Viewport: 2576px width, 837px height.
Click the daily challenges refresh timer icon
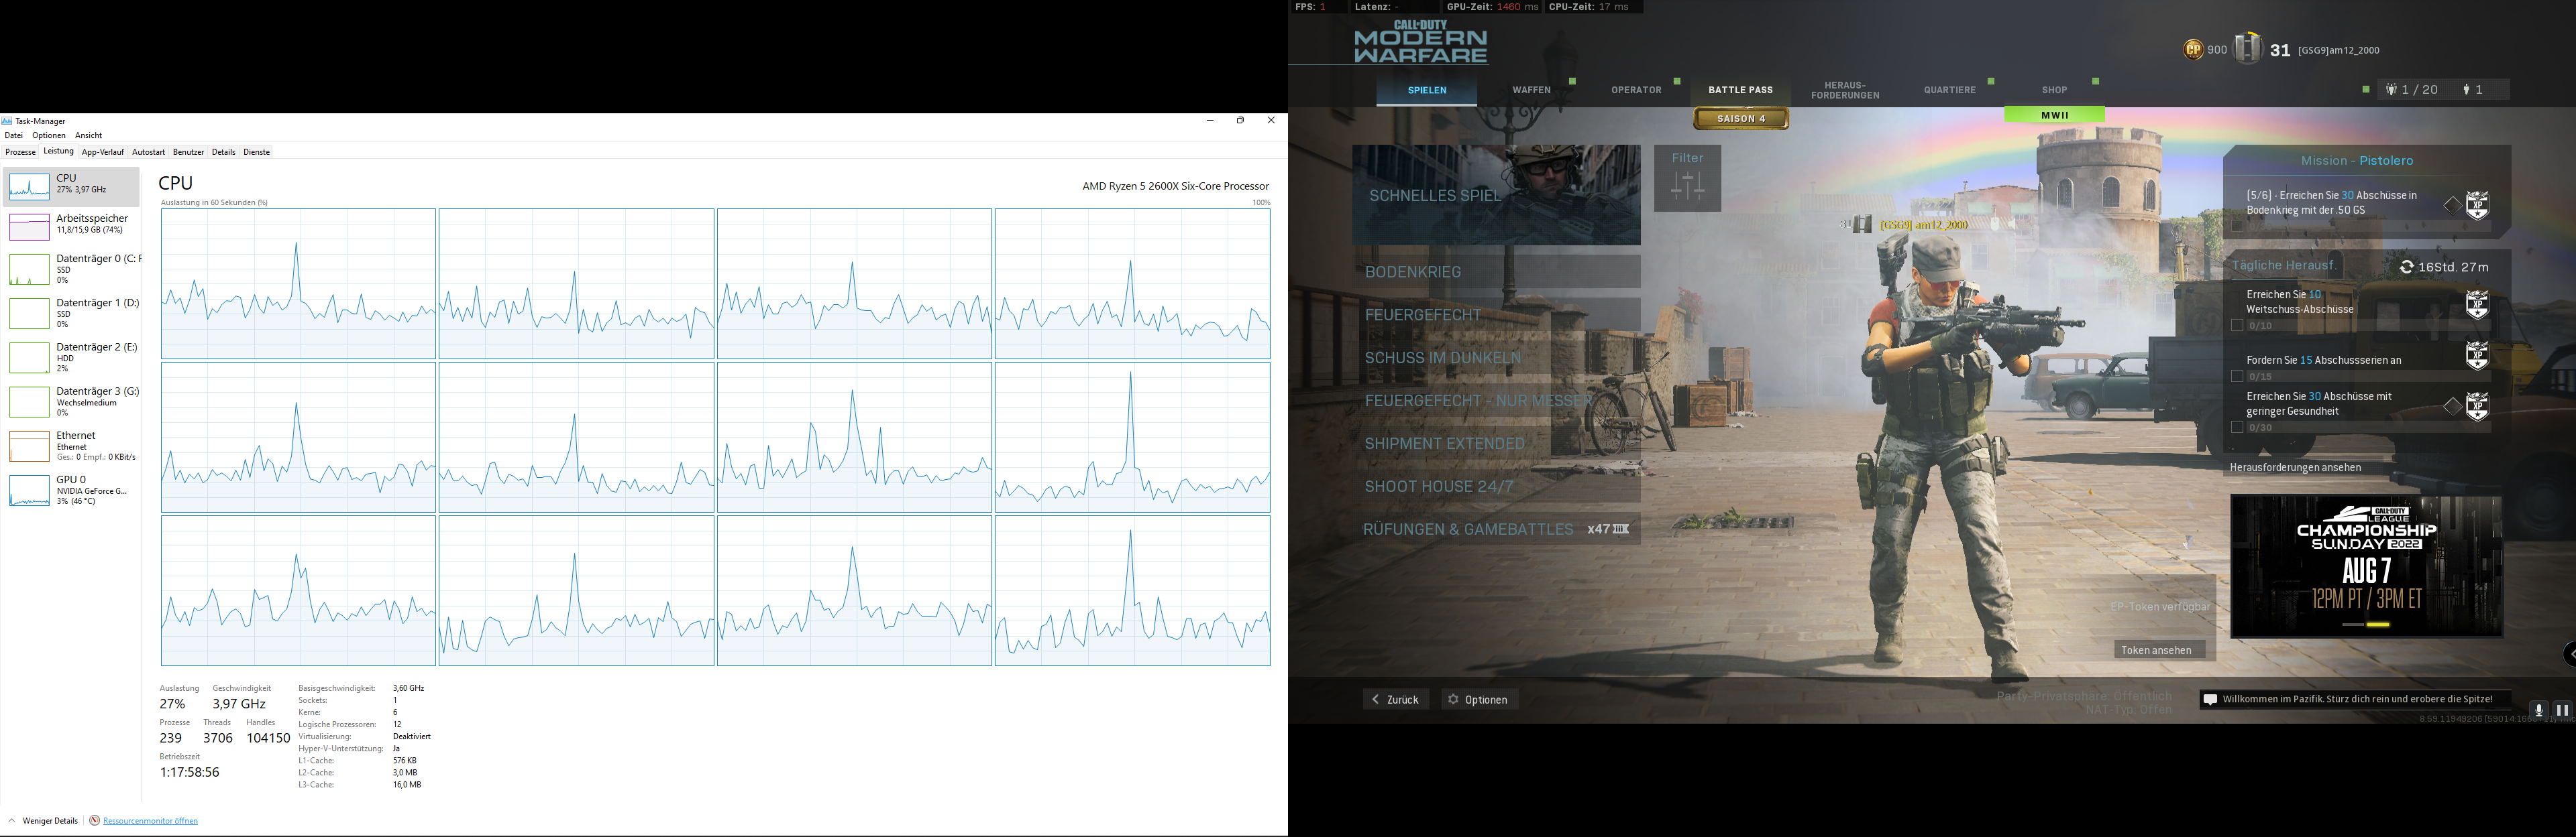tap(2407, 267)
